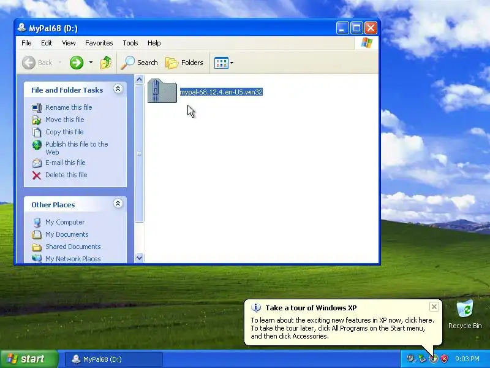
Task: Open the Forward history dropdown arrow
Action: pyautogui.click(x=91, y=63)
